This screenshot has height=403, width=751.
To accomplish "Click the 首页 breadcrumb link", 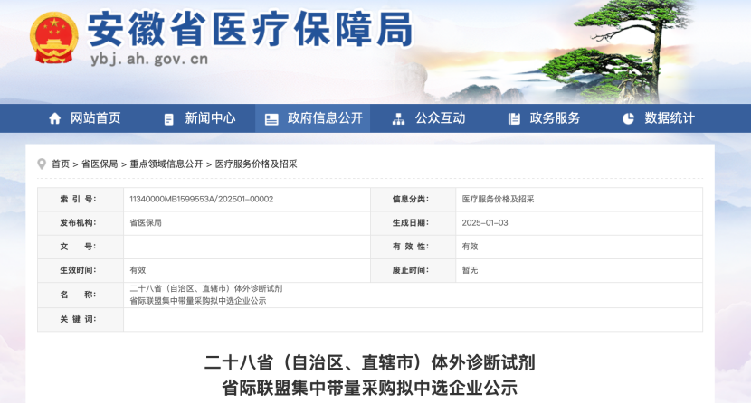I will pos(60,164).
